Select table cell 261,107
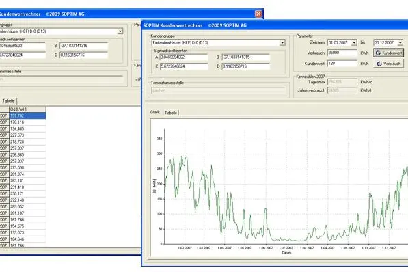Image resolution: width=408 pixels, height=272 pixels. click(x=27, y=213)
